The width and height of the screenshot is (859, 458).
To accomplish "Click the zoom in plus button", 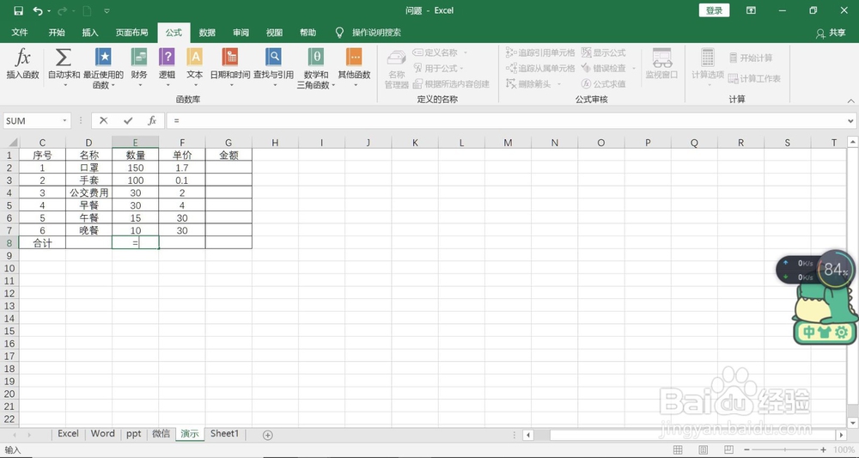I will click(x=824, y=449).
